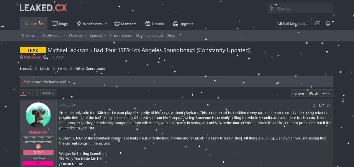The width and height of the screenshot is (354, 167).
Task: Click 'Wanna Be Starting Something' text
Action: pyautogui.click(x=83, y=153)
